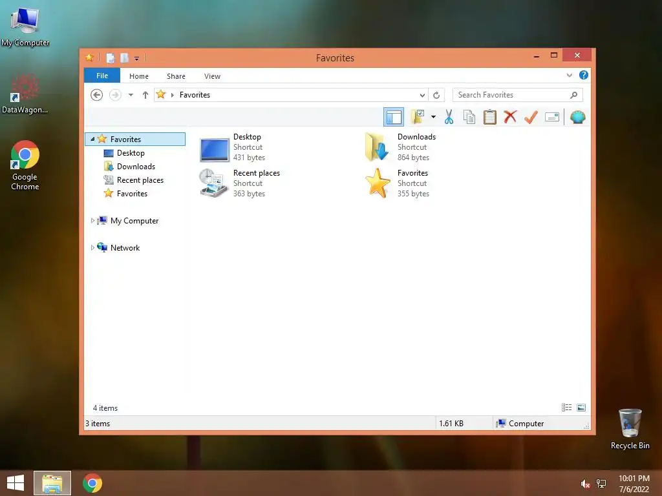Select the DataWagon desktop shortcut
The width and height of the screenshot is (662, 496).
(25, 94)
